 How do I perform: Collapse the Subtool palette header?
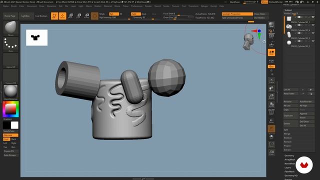[288, 10]
